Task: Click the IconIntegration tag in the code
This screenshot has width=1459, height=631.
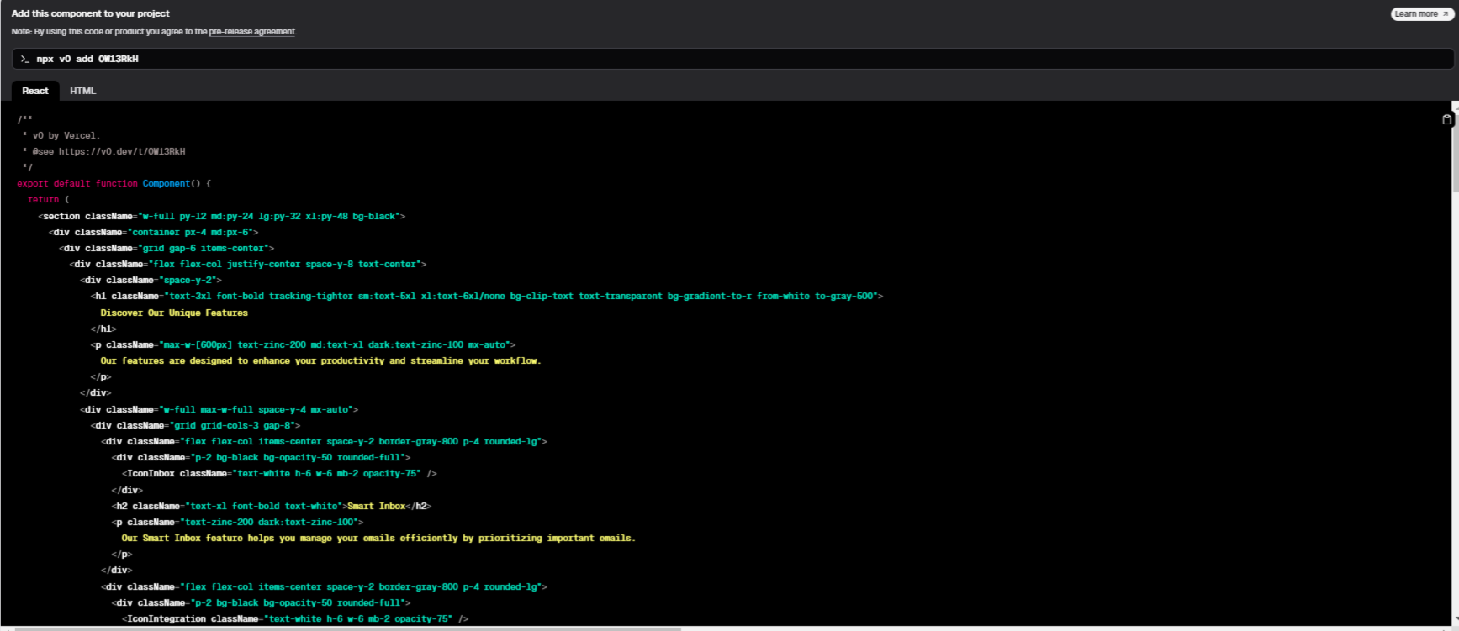Action: coord(167,619)
